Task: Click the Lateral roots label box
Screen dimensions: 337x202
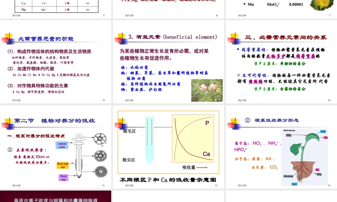Action: tap(62, 145)
